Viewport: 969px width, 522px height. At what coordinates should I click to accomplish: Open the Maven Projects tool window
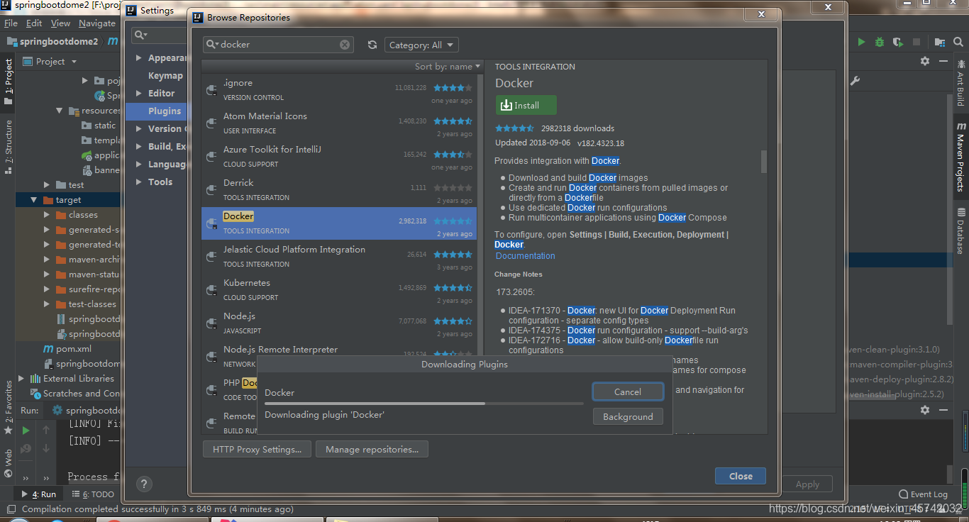[x=961, y=157]
